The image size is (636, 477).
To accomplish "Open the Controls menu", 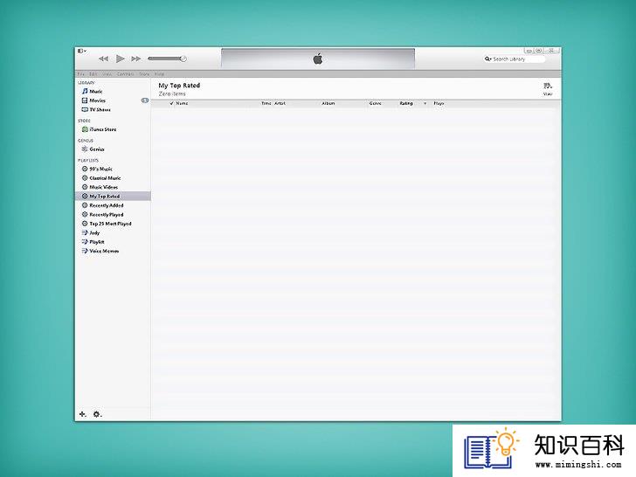I will pos(125,73).
